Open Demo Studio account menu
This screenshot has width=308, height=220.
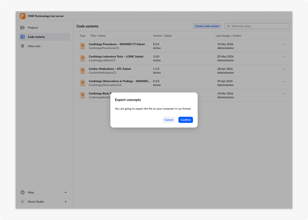point(44,201)
